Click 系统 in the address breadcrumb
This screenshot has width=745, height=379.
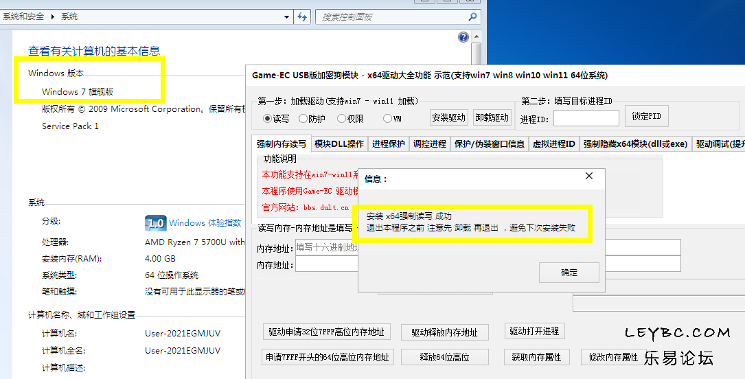[x=69, y=16]
